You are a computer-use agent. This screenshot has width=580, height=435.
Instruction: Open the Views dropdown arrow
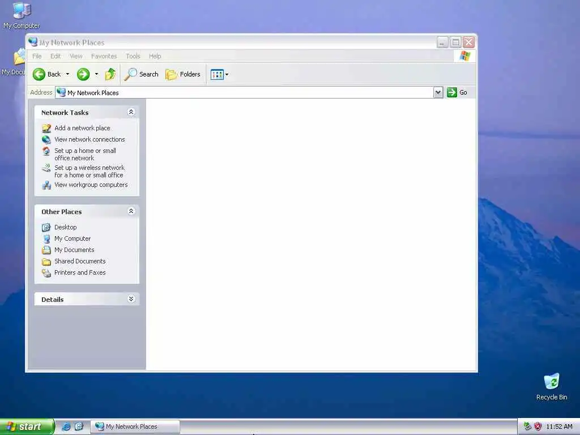pos(227,74)
